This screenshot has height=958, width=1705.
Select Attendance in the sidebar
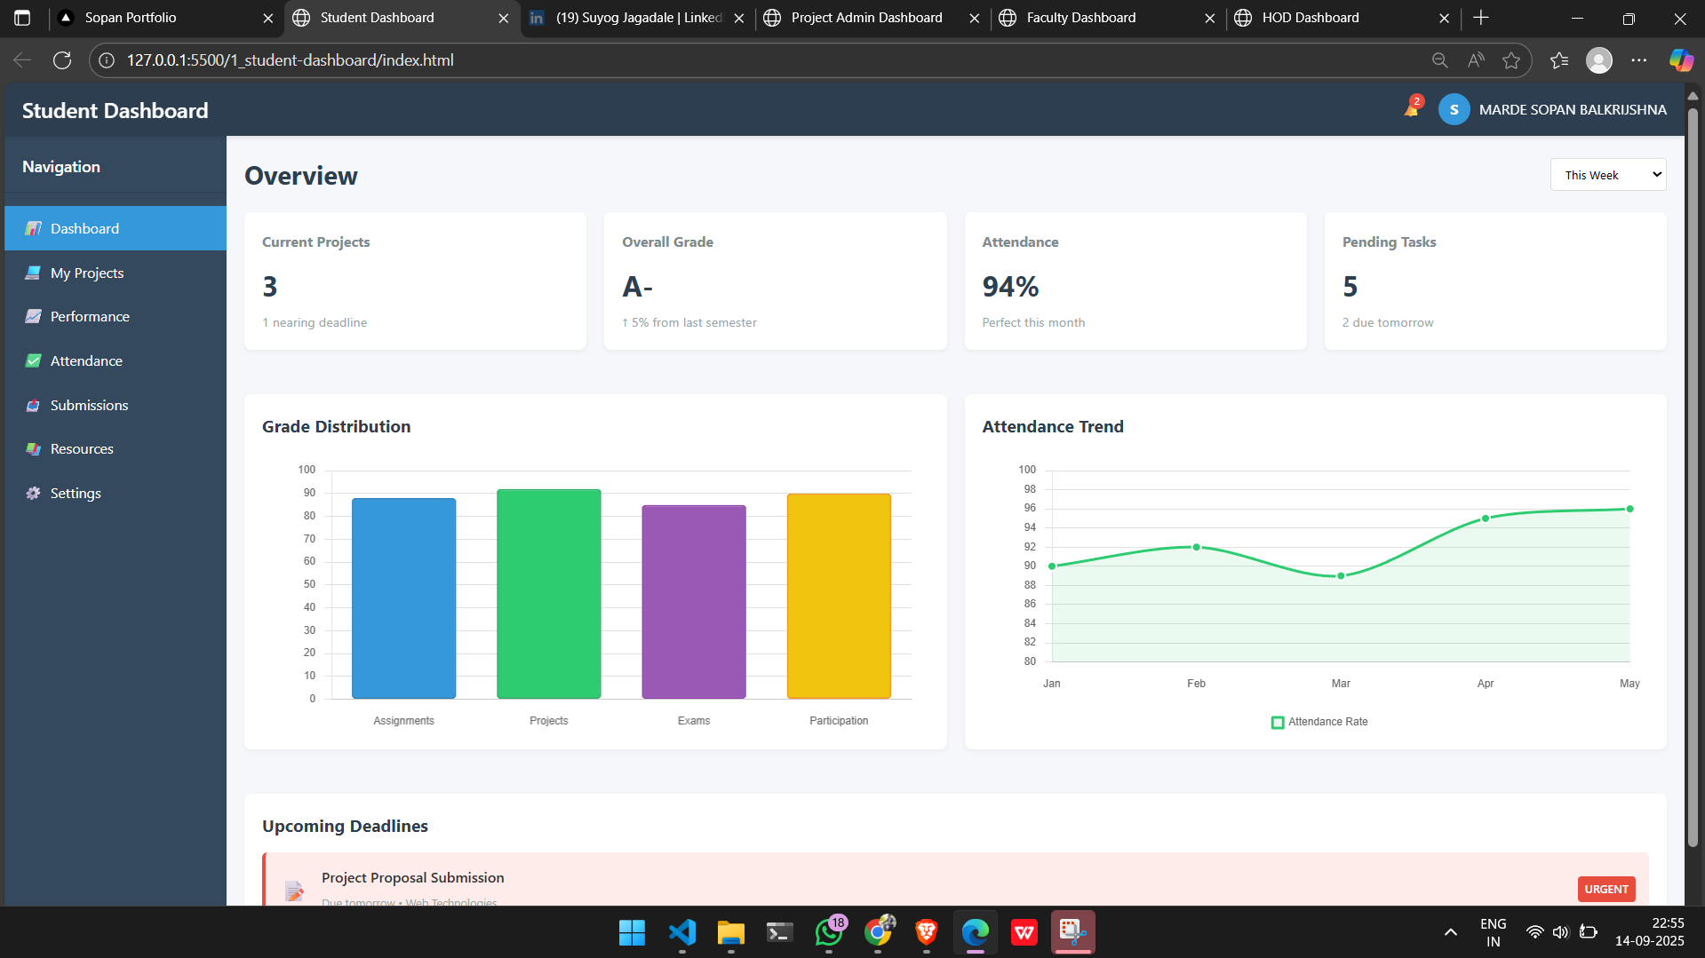[x=116, y=360]
